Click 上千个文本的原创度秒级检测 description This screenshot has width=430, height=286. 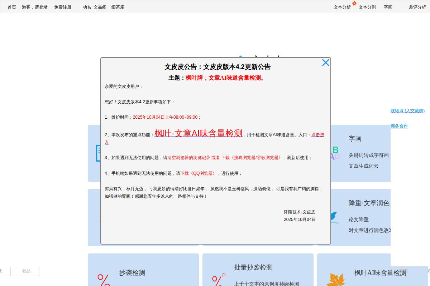point(267,284)
